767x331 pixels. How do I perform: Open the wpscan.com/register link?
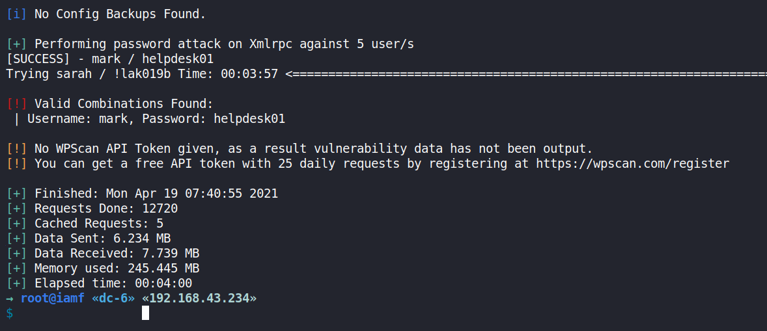coord(632,163)
